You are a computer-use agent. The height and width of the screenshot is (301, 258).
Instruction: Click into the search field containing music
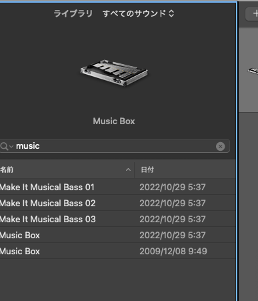click(x=115, y=146)
